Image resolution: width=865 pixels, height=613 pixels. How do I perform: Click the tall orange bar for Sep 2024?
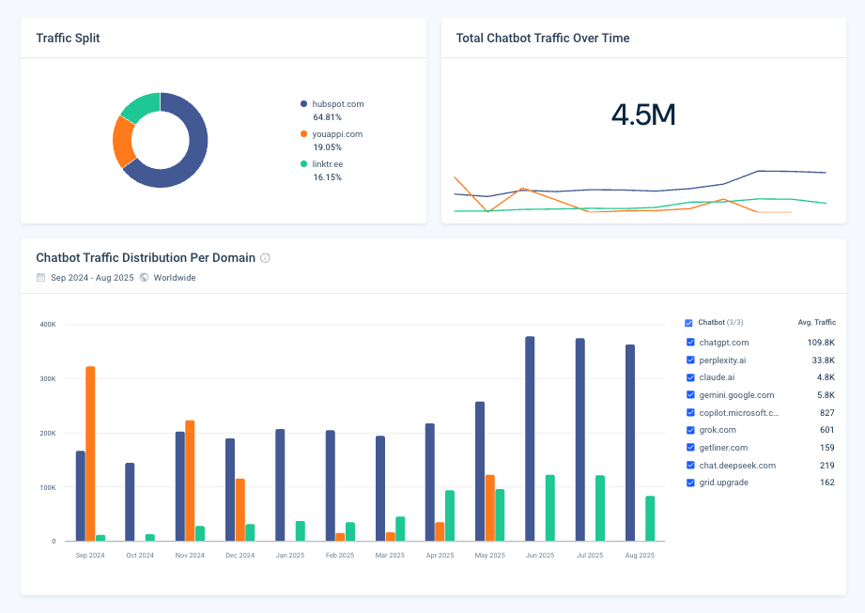click(90, 452)
